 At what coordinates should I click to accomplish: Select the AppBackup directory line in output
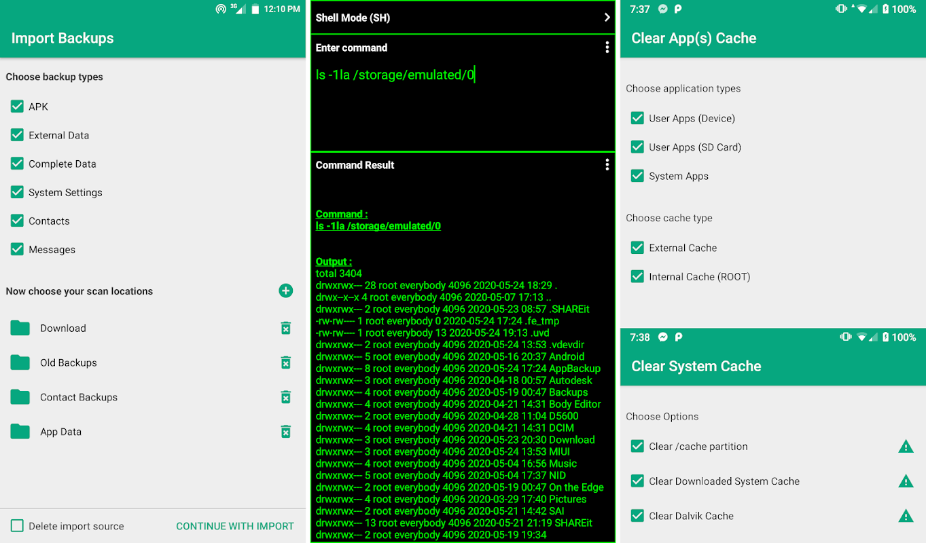(458, 369)
